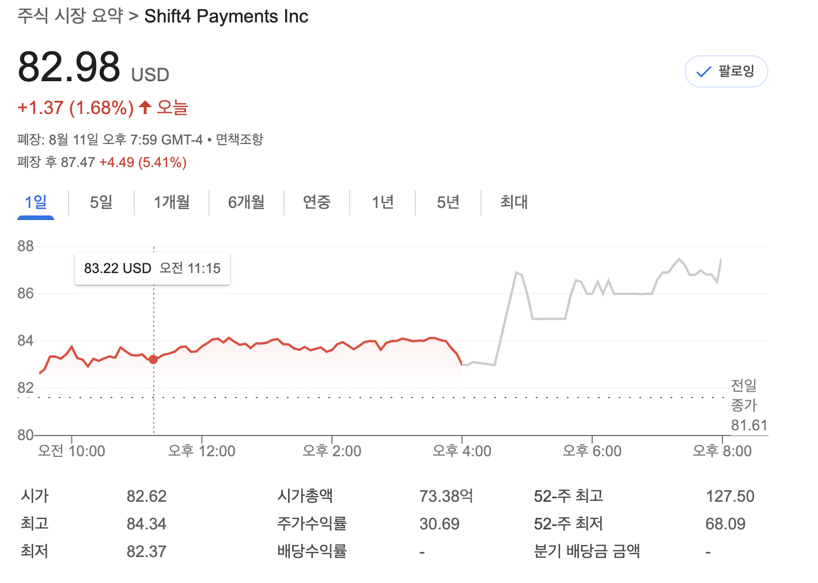Viewport: 818px width, 583px height.
Task: Click the 52-주 최고 value 127.50
Action: click(x=730, y=496)
